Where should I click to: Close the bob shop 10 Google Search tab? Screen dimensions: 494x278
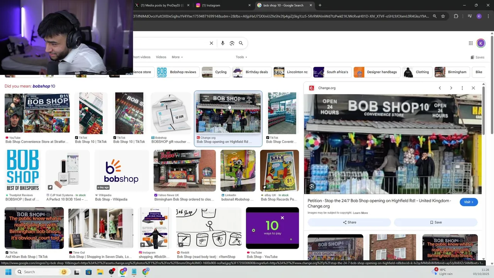311,5
